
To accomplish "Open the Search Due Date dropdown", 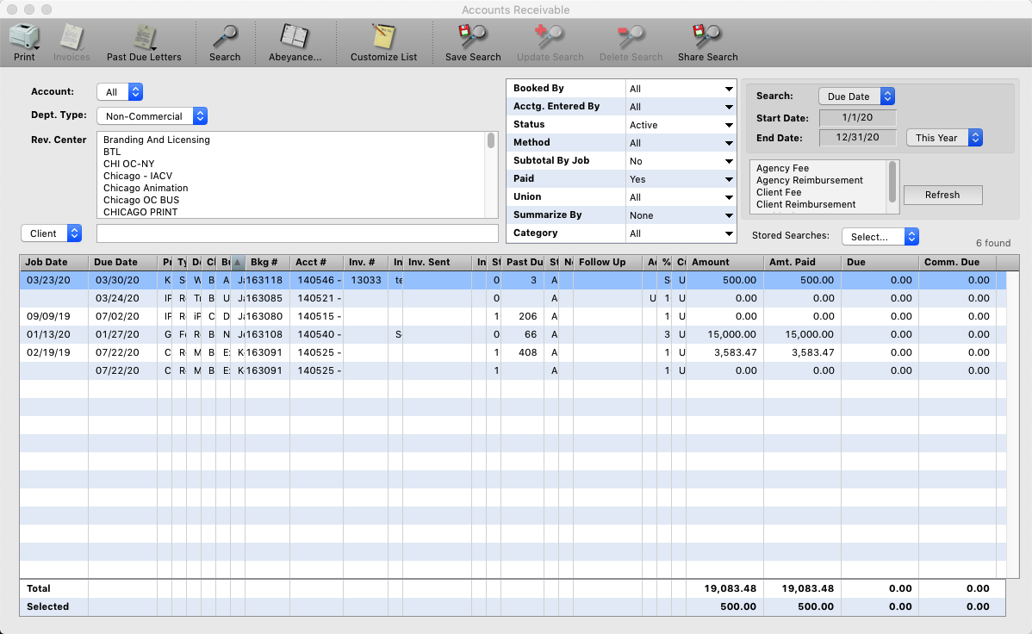I will (856, 96).
